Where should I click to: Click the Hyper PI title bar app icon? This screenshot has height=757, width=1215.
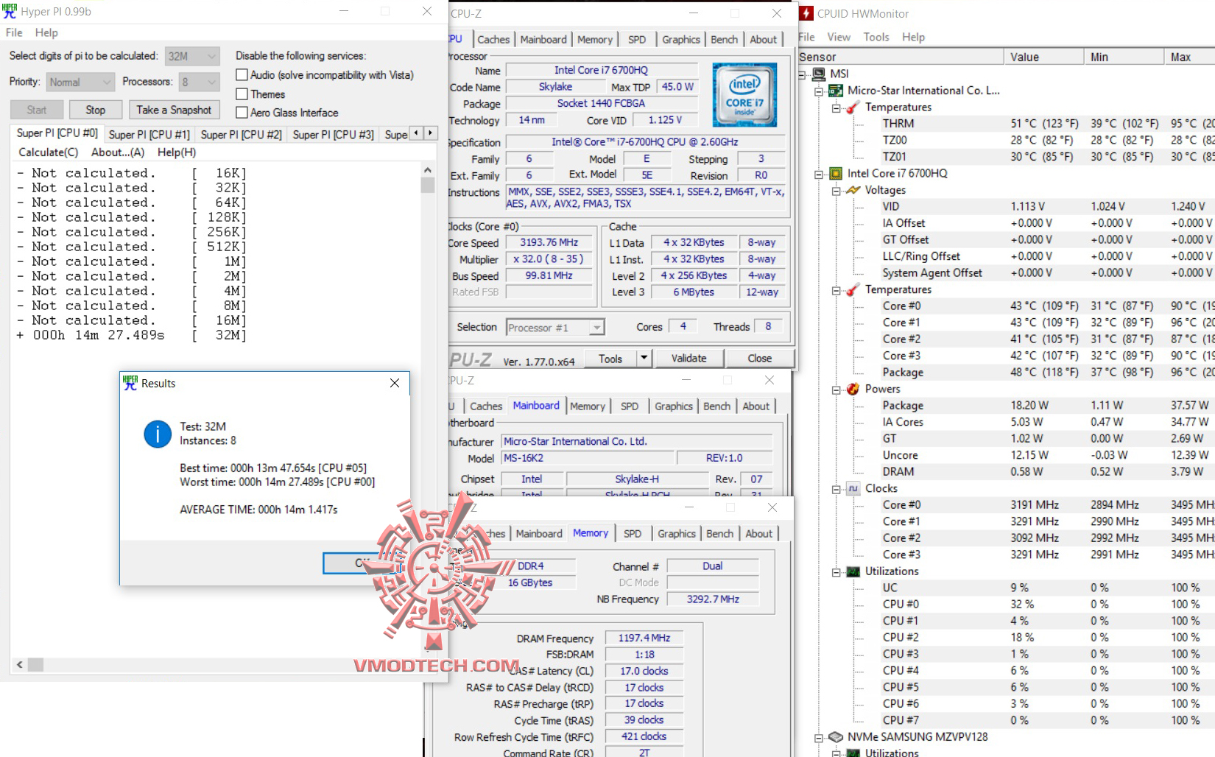(10, 11)
